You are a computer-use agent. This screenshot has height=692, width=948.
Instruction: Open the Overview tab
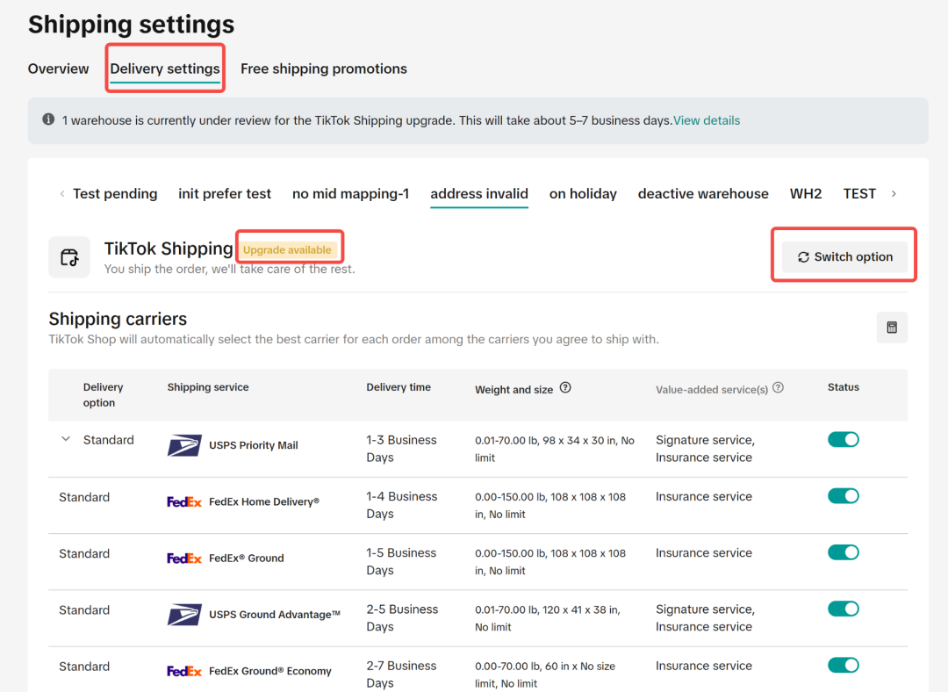pyautogui.click(x=58, y=69)
